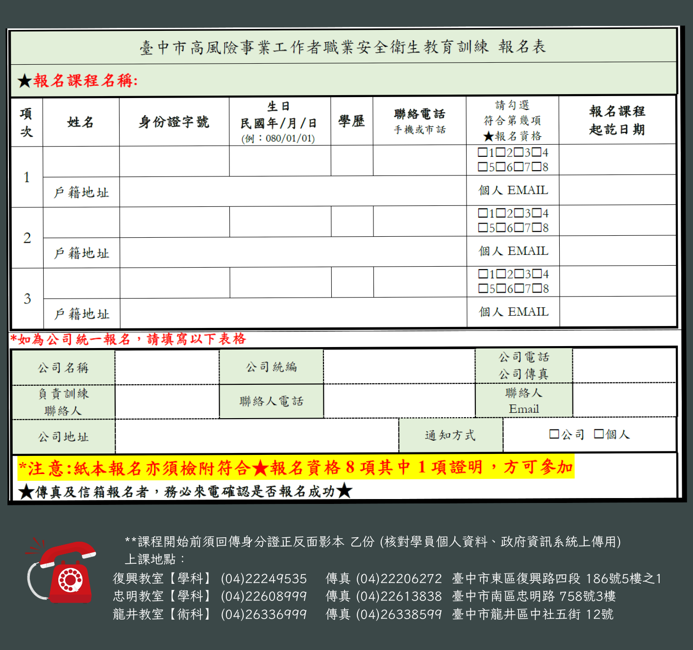Tick qualification box 8 in applicant 3 row
The height and width of the screenshot is (650, 693).
[537, 289]
